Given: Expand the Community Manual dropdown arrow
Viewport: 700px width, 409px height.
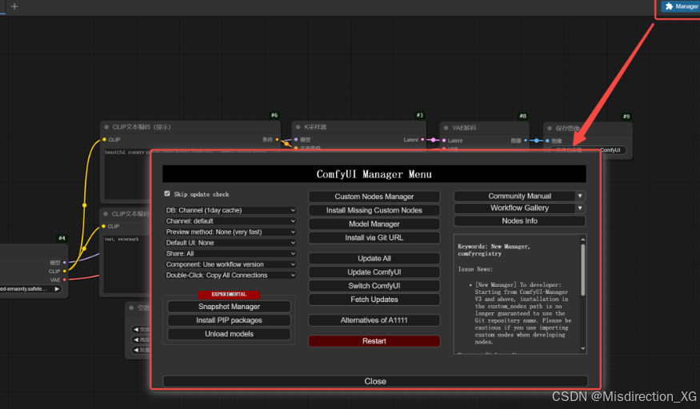Looking at the screenshot, I should coord(580,196).
